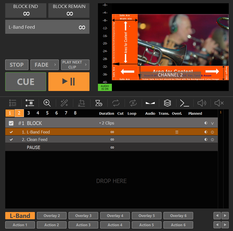The image size is (233, 231).
Task: Select the magic wand effects icon
Action: pos(64,103)
